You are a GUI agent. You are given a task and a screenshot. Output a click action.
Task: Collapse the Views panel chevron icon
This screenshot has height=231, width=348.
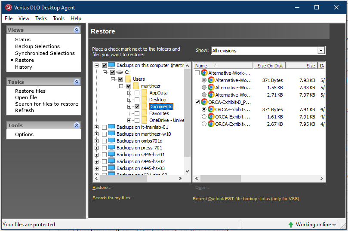click(77, 30)
